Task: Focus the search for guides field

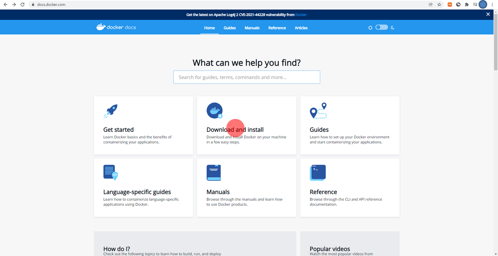Action: 247,77
